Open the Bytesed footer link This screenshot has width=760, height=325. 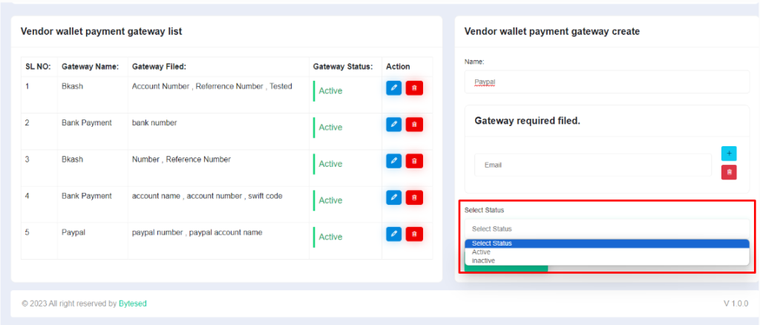pyautogui.click(x=132, y=303)
